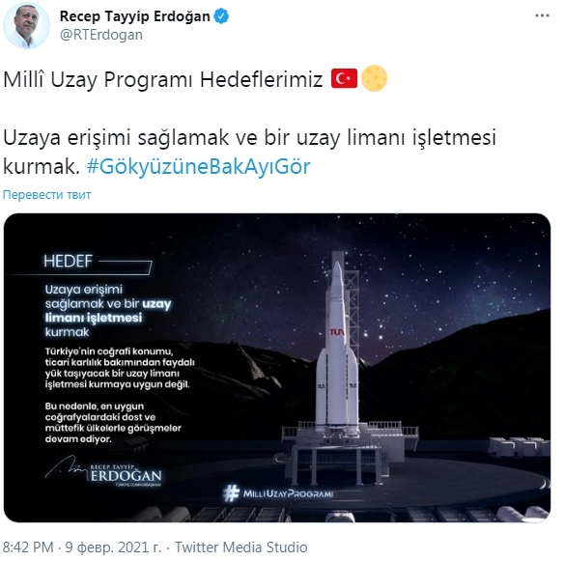565x561 pixels.
Task: Click the Erdoğan signature logo in the image
Action: coord(103,471)
